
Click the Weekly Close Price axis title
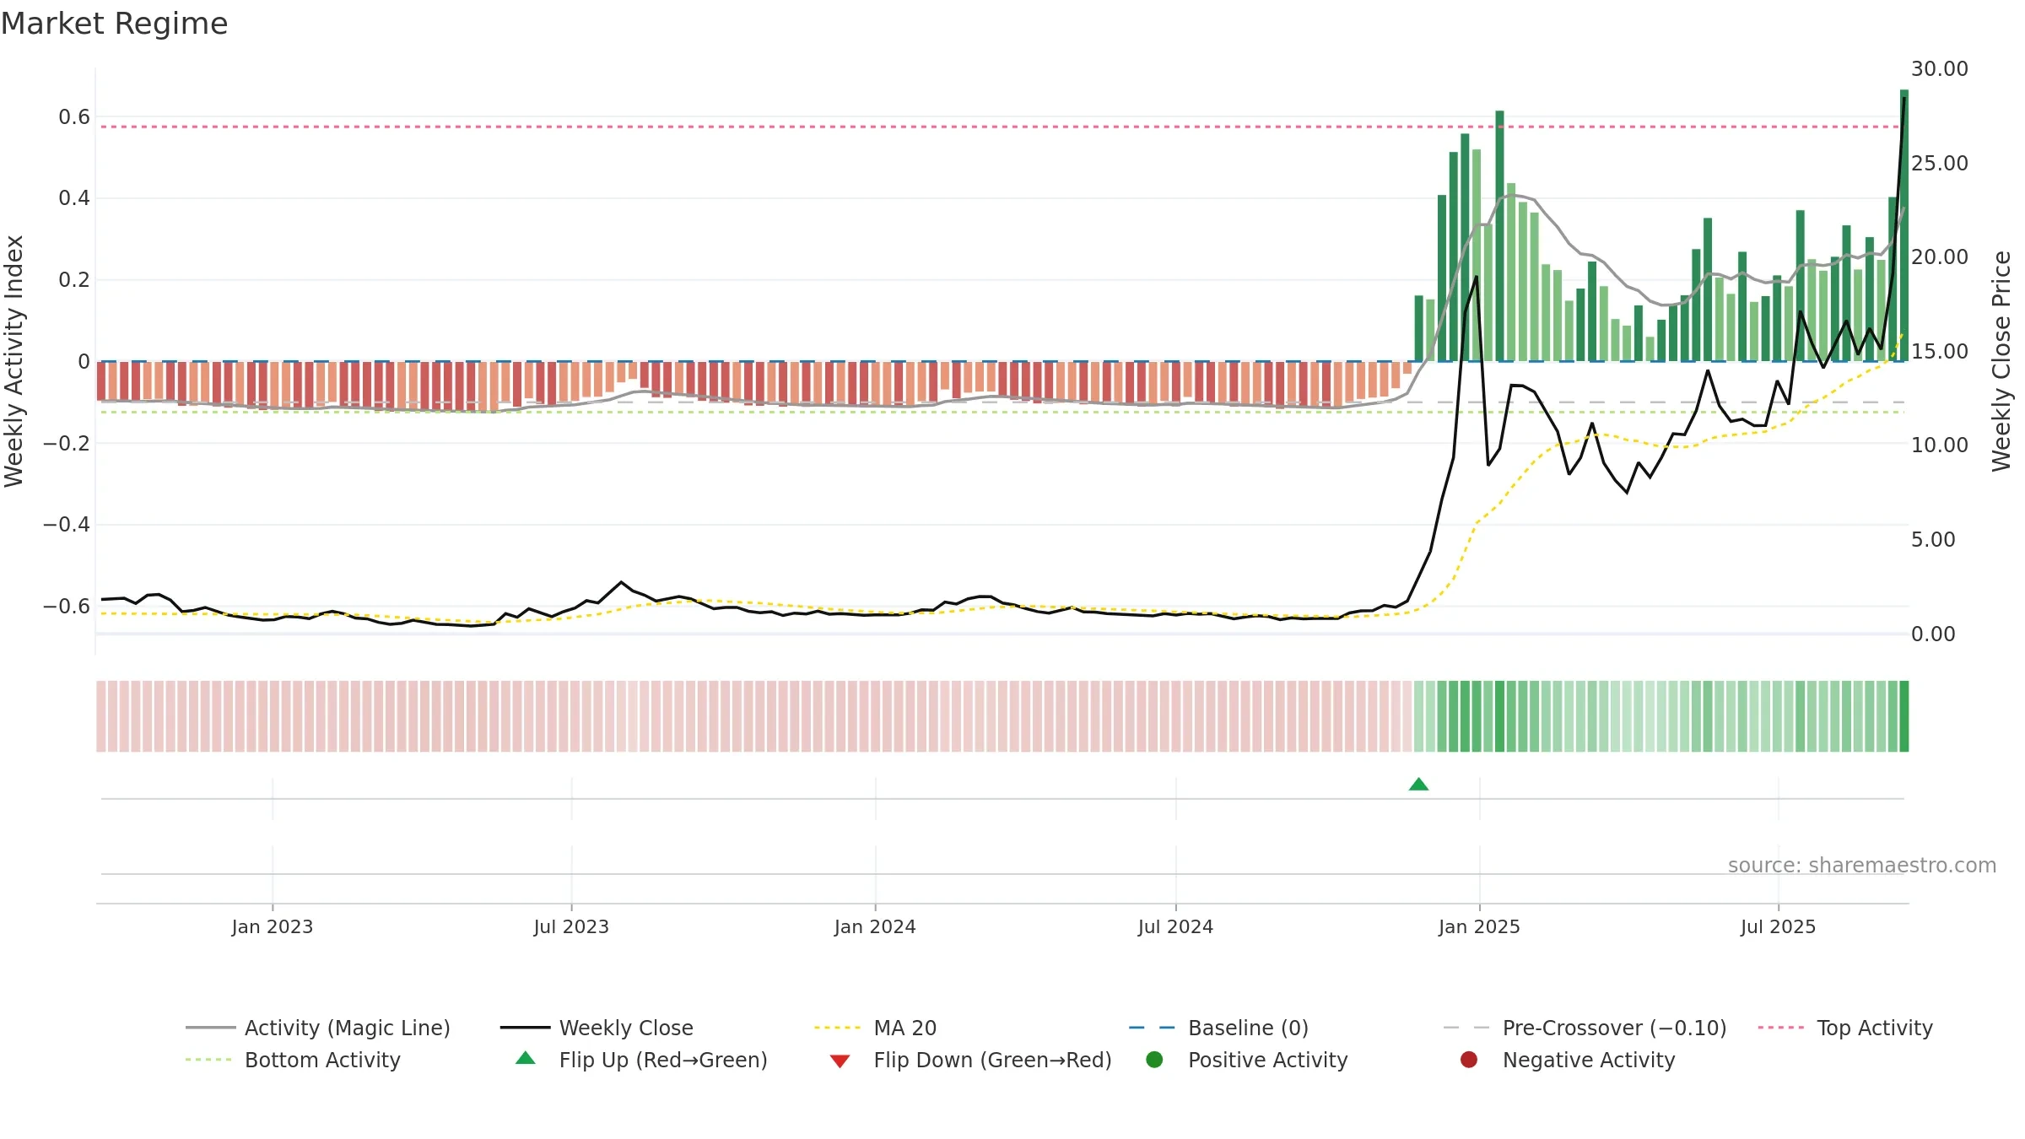(x=2001, y=361)
